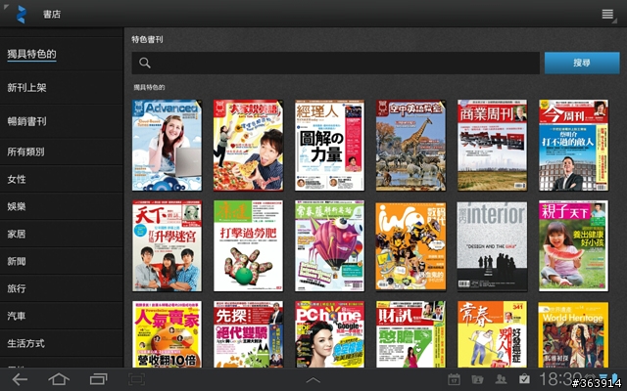Click the magnifier icon in search bar
The image size is (627, 391).
145,63
